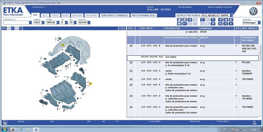Click yellow highlighted marker 3A on illustration
Screen dimensions: 263x132
(x=63, y=45)
